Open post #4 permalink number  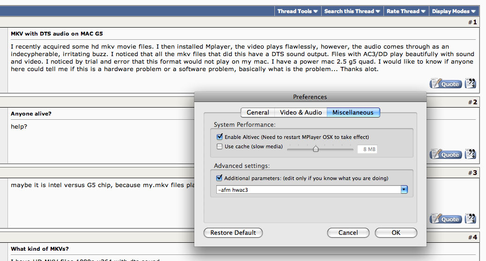[x=475, y=238]
